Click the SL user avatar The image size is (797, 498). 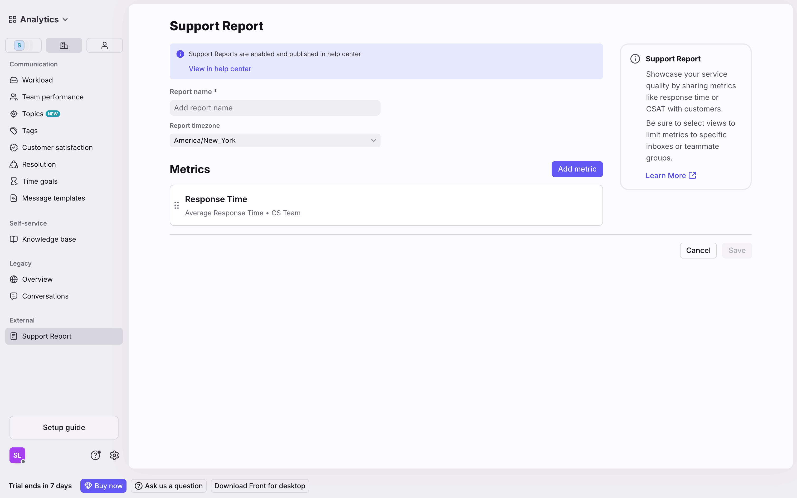tap(17, 455)
